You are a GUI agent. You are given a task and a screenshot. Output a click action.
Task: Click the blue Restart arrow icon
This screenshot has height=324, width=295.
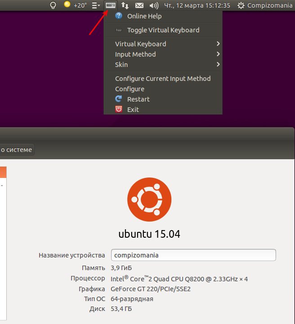pyautogui.click(x=119, y=99)
